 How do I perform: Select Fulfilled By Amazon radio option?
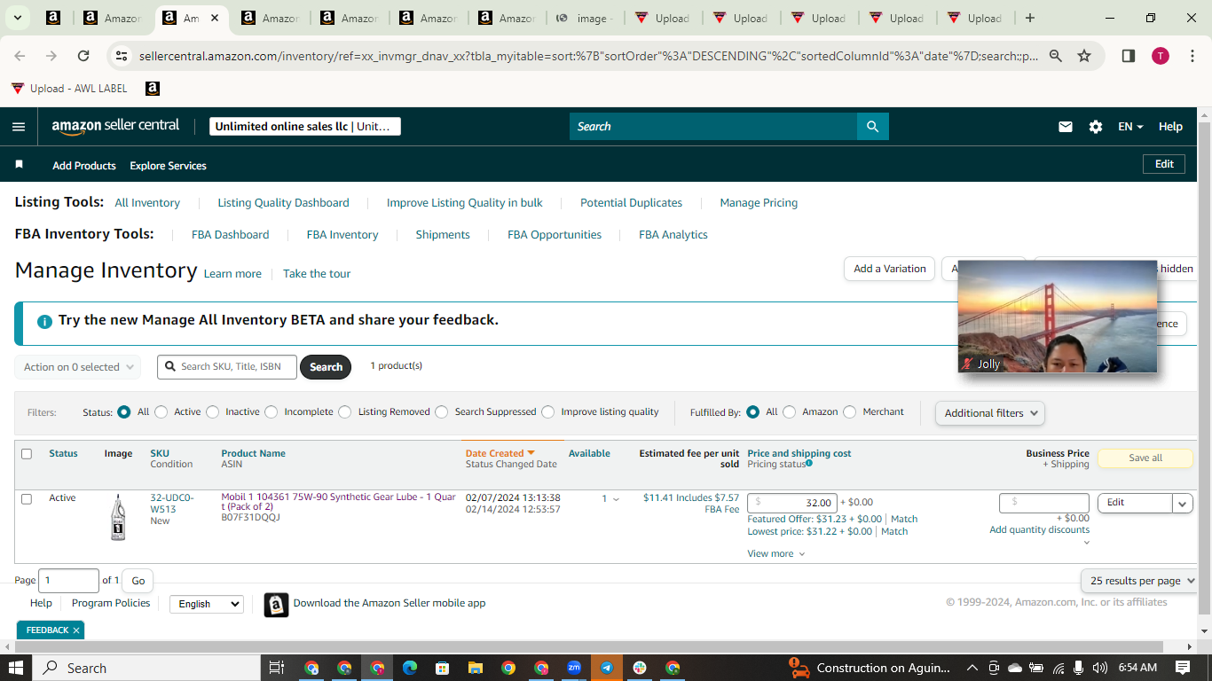coord(790,411)
